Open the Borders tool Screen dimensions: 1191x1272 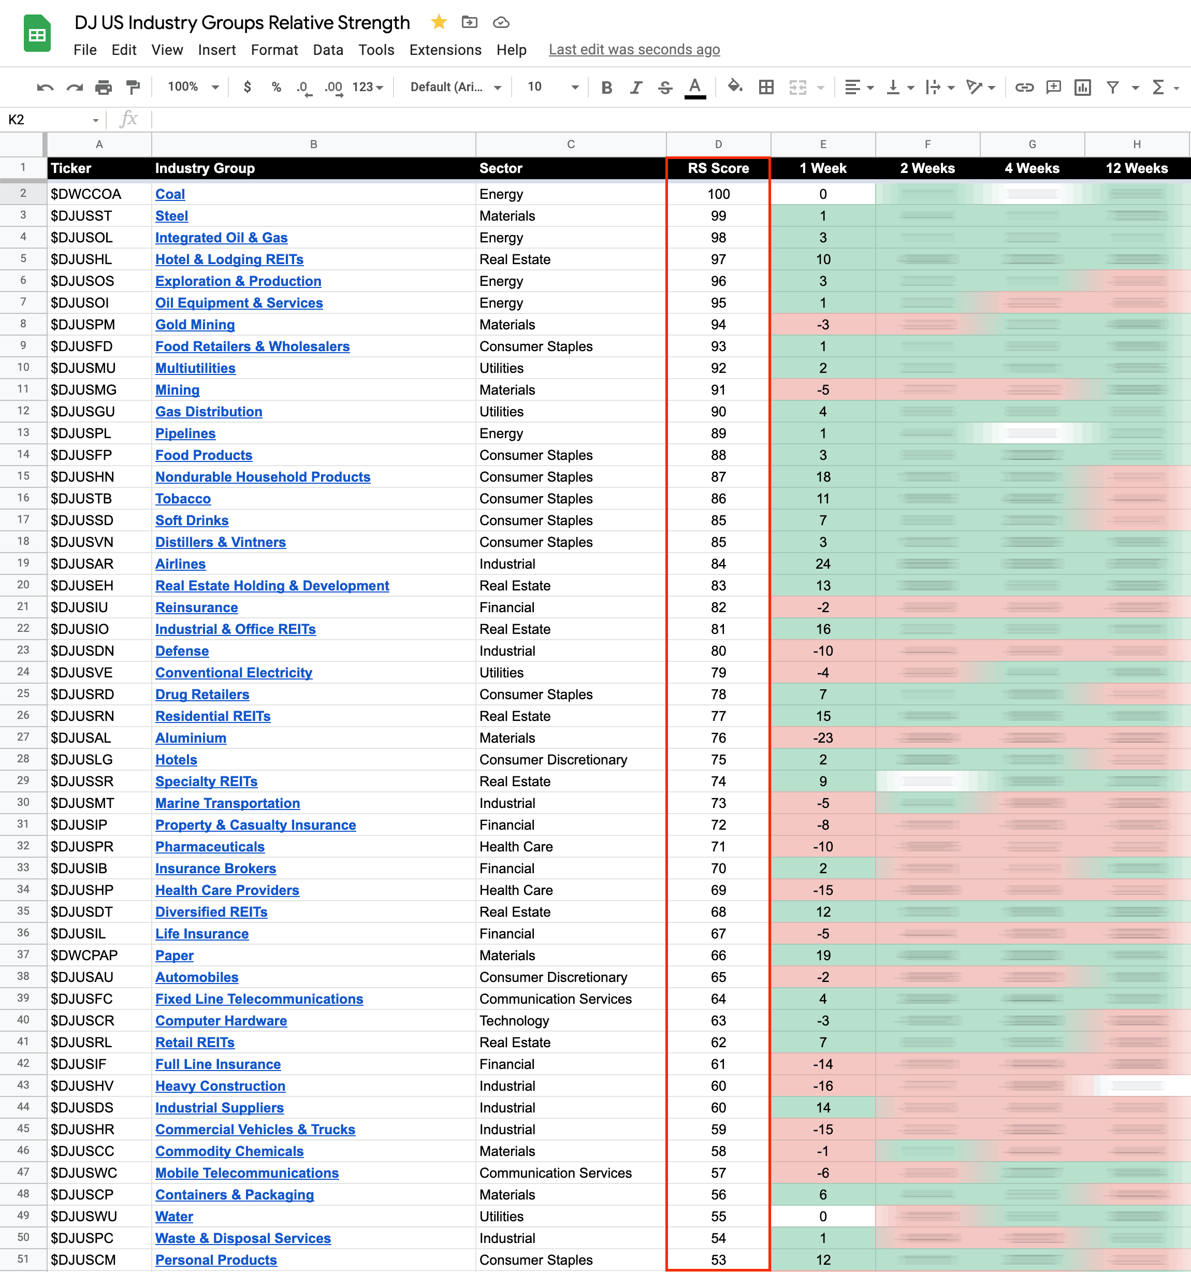click(x=766, y=87)
